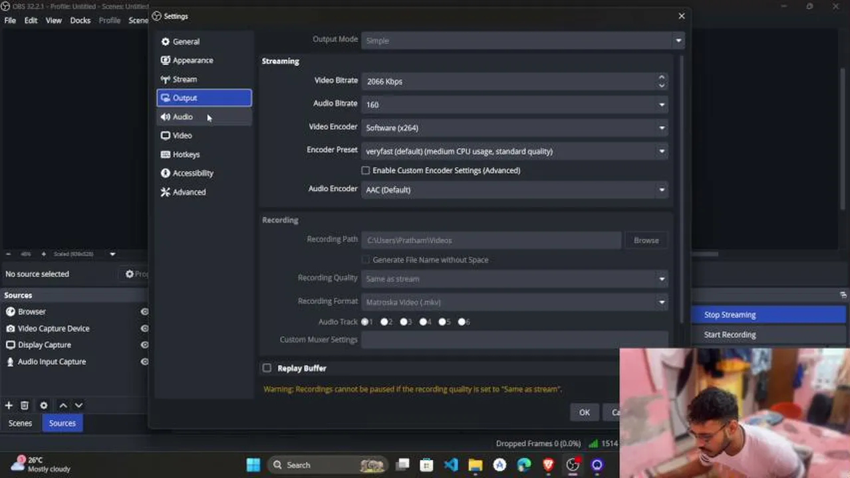Open the Appearance settings category
Image resolution: width=850 pixels, height=478 pixels.
tap(204, 60)
